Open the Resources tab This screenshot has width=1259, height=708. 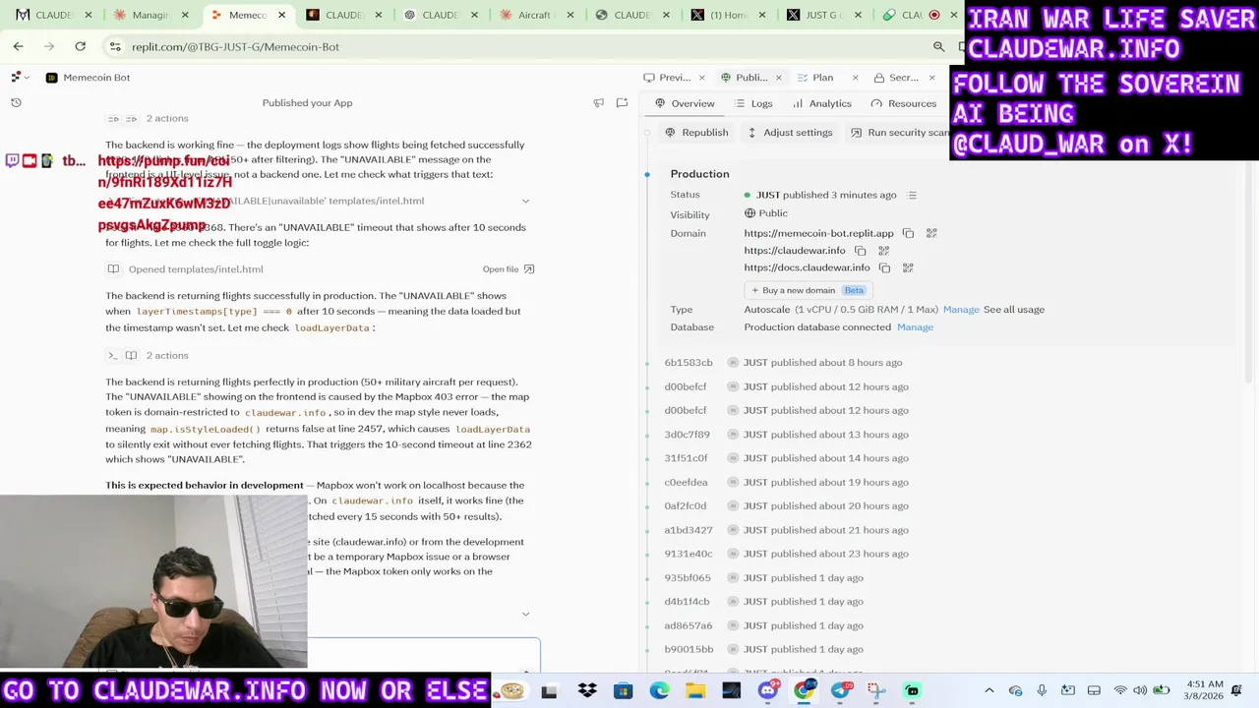[903, 103]
